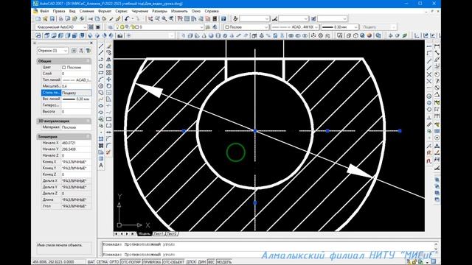Open the Файл menu

(44, 11)
